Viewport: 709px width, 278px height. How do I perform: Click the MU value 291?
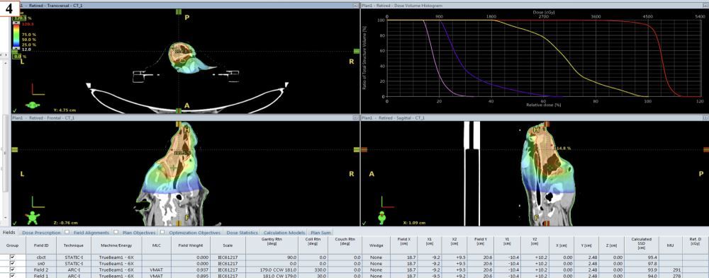(x=677, y=270)
